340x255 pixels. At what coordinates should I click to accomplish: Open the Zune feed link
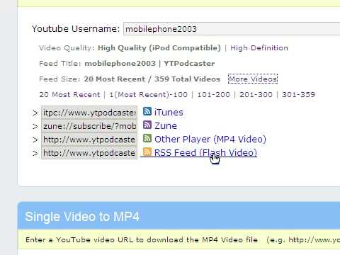tap(166, 126)
